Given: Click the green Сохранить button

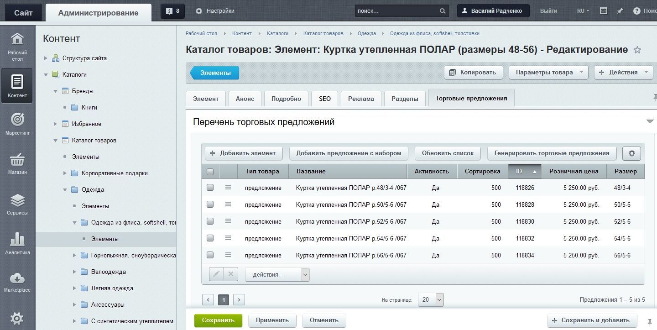Looking at the screenshot, I should click(x=218, y=320).
